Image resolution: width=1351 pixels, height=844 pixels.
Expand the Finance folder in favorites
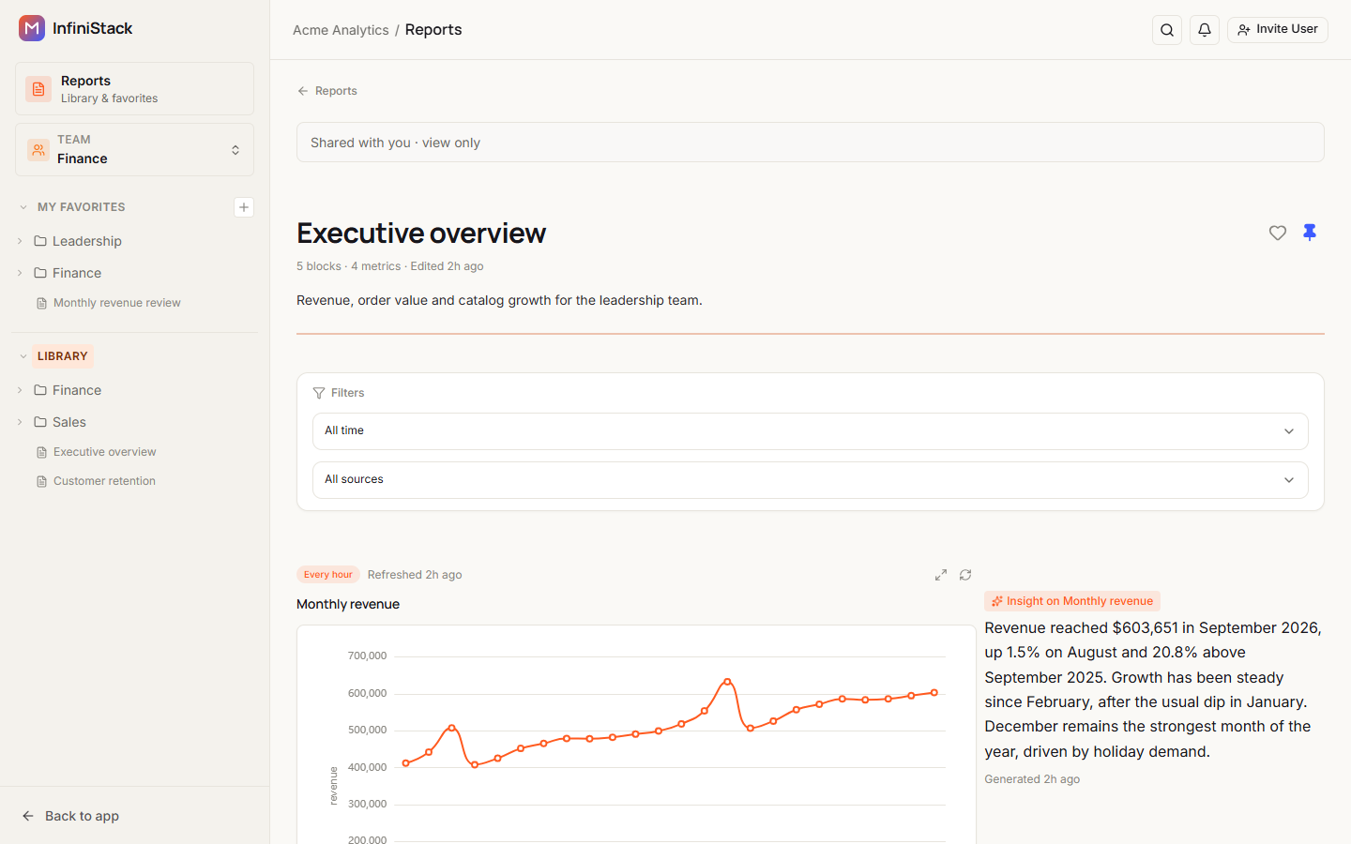pos(20,273)
